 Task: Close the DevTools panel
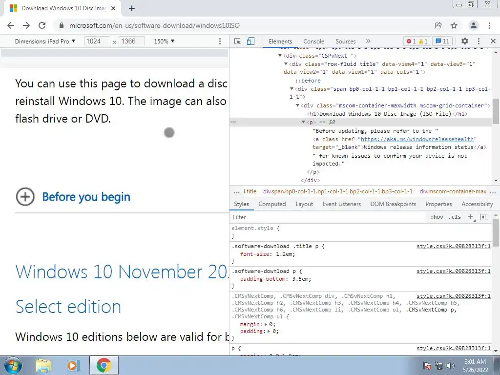493,41
